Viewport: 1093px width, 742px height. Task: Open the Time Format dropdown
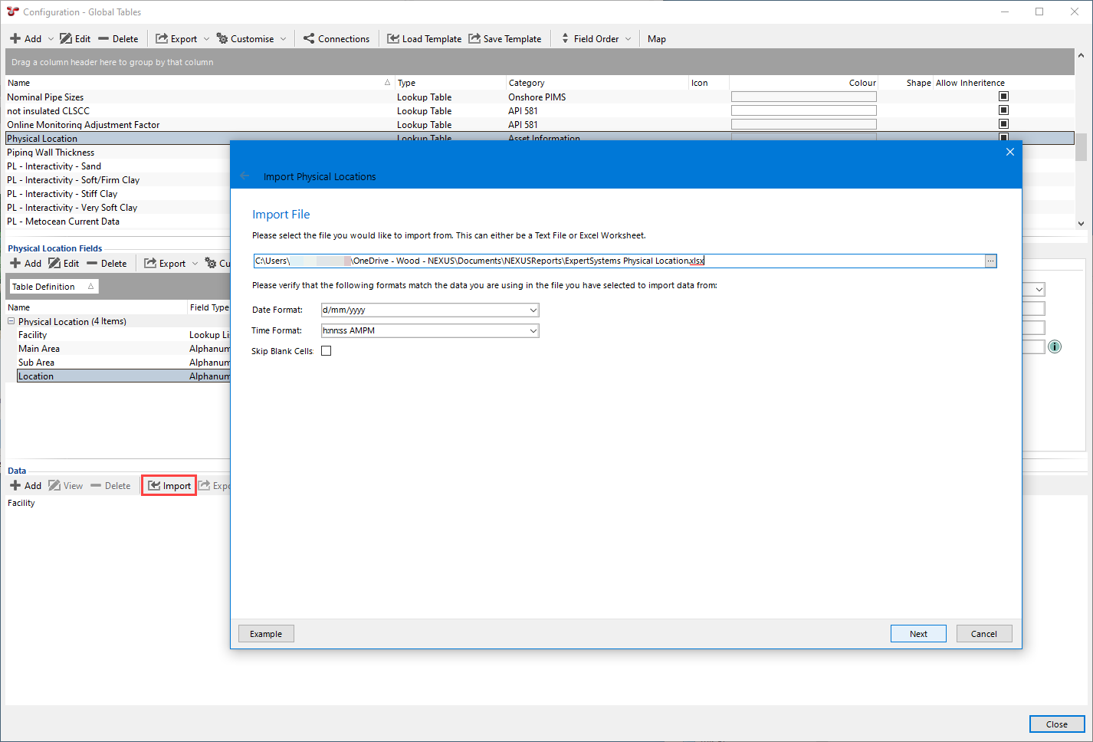533,330
